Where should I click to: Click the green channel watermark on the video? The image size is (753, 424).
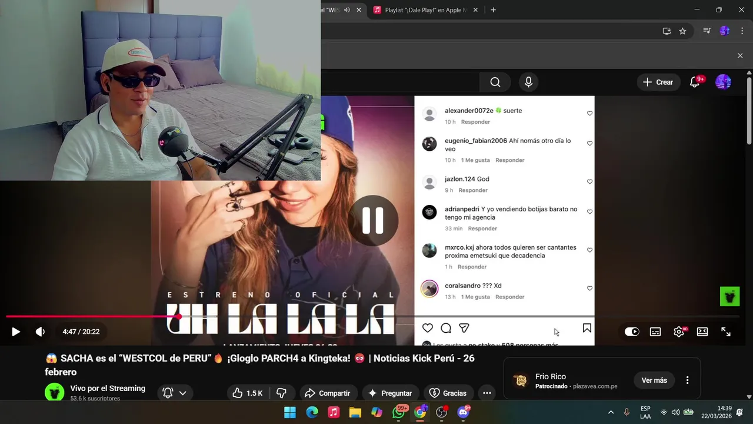click(730, 296)
